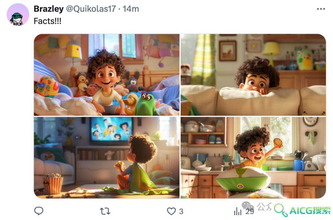Viewport: 333px width, 220px height.
Task: Click the WeChat logo watermark icon
Action: pyautogui.click(x=248, y=206)
